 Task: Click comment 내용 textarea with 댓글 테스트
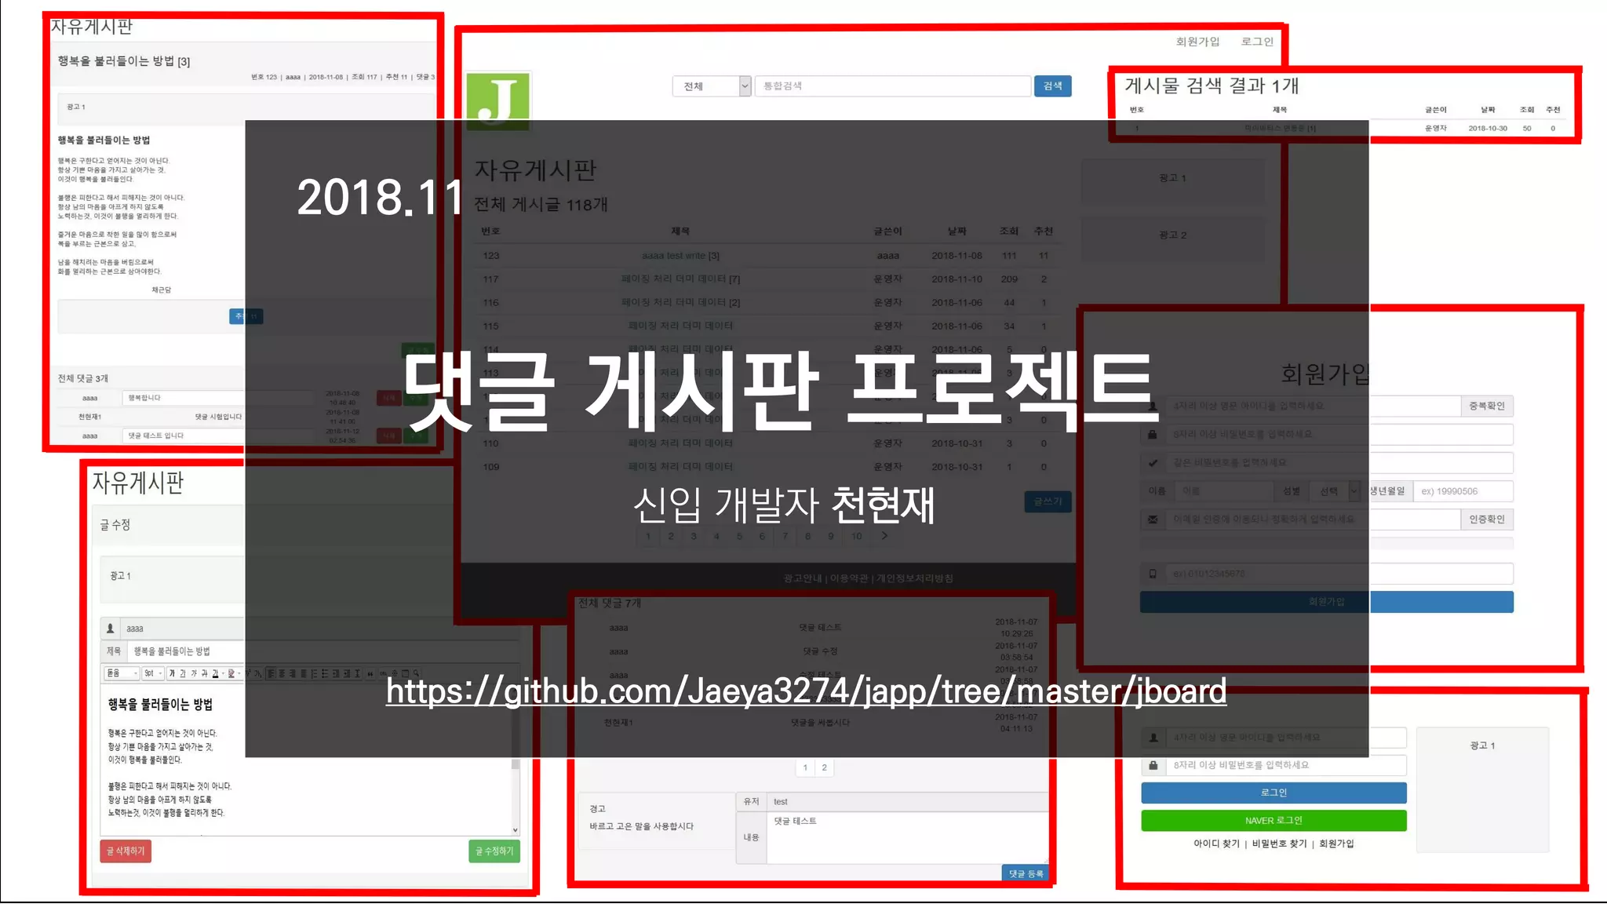[908, 838]
